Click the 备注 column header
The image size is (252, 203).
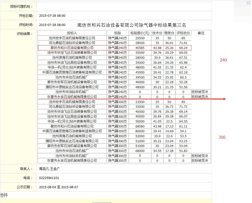[201, 33]
